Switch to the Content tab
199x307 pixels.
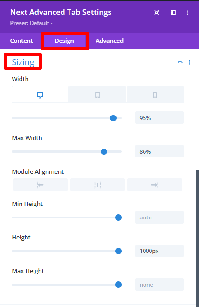[21, 41]
